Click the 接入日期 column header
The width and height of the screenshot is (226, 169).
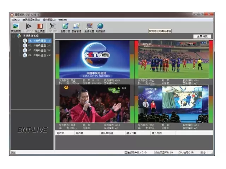[x=138, y=133]
